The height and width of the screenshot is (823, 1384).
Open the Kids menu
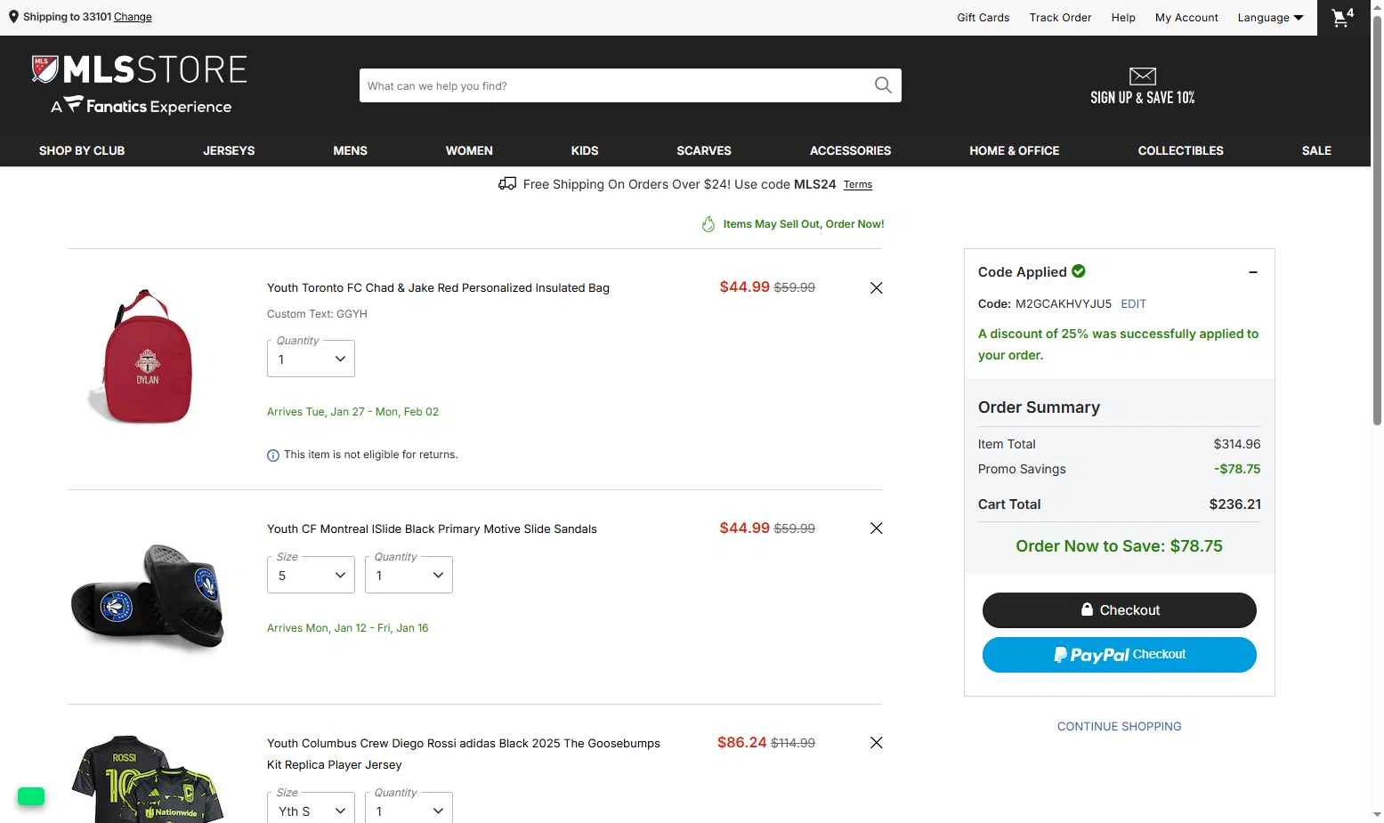(x=585, y=150)
